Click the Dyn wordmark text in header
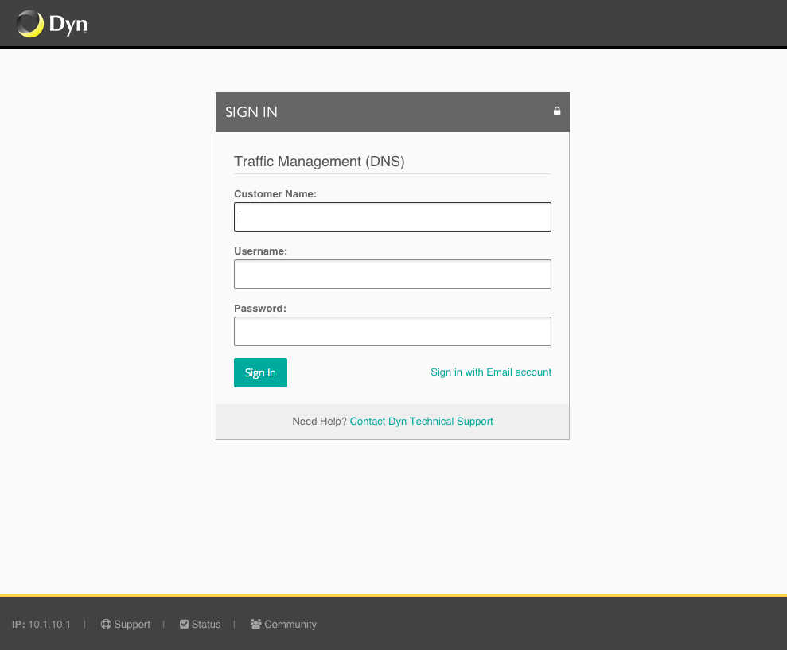Viewport: 787px width, 650px height. 68,25
